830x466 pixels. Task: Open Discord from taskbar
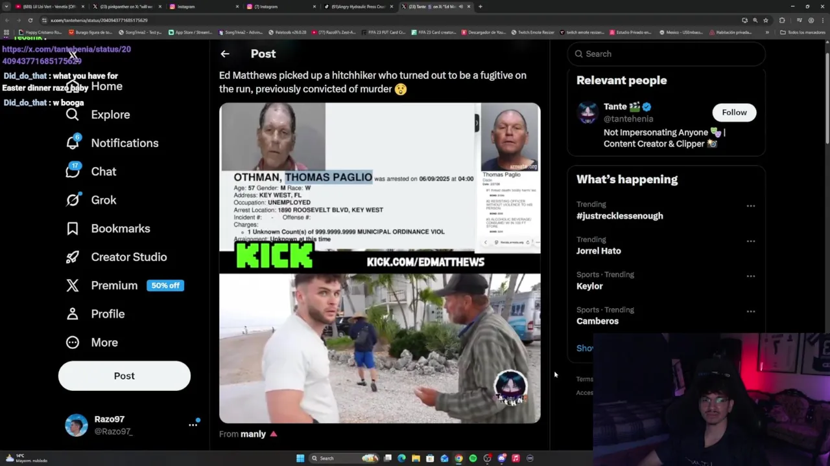coord(501,458)
